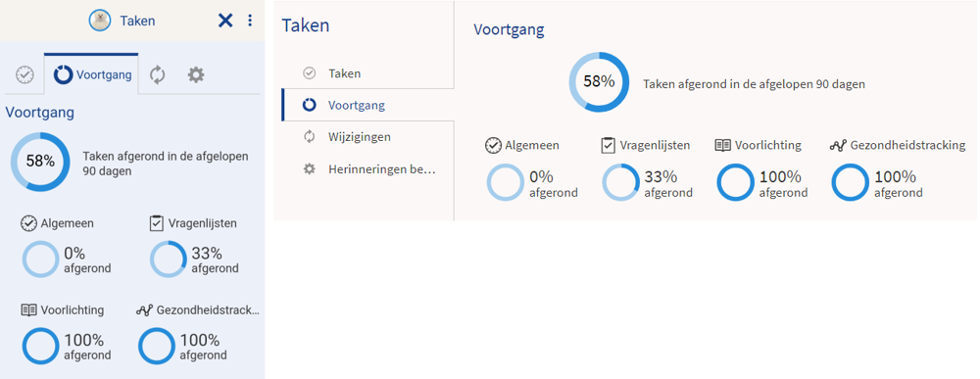The width and height of the screenshot is (980, 379).
Task: Click the polar bear avatar icon
Action: point(99,21)
